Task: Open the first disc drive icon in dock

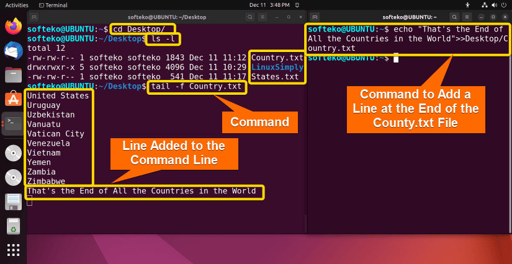Action: click(x=13, y=153)
